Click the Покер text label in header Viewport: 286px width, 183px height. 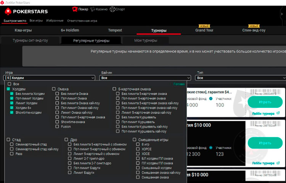point(83,9)
